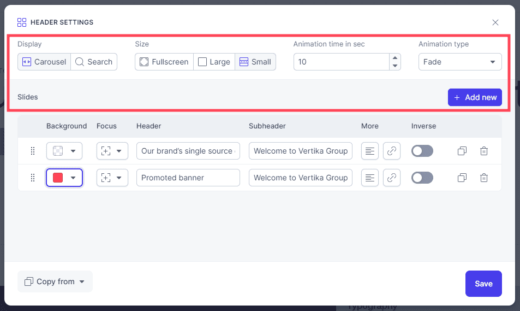Click the drag handle of first slide
This screenshot has width=520, height=311.
[x=33, y=151]
